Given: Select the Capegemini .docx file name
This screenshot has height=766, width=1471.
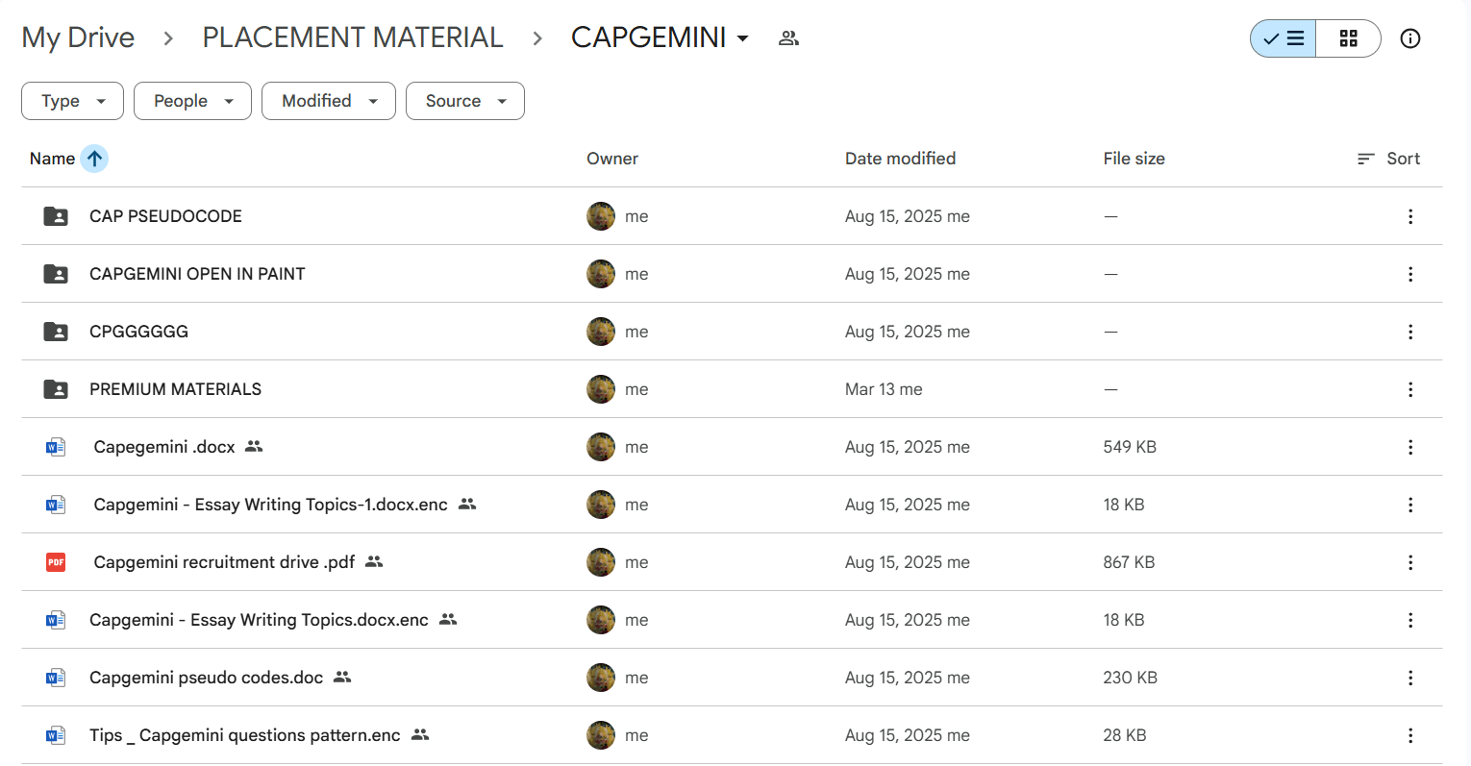Looking at the screenshot, I should [164, 447].
